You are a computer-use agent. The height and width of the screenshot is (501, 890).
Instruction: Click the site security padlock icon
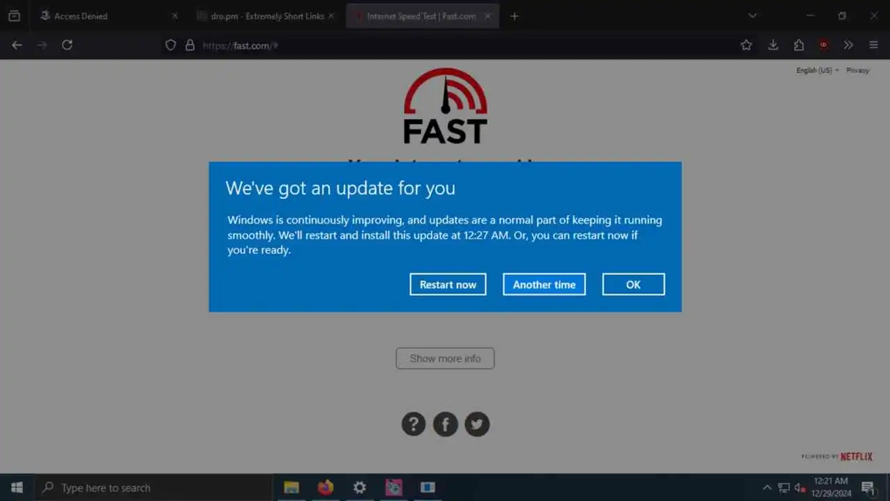(190, 45)
